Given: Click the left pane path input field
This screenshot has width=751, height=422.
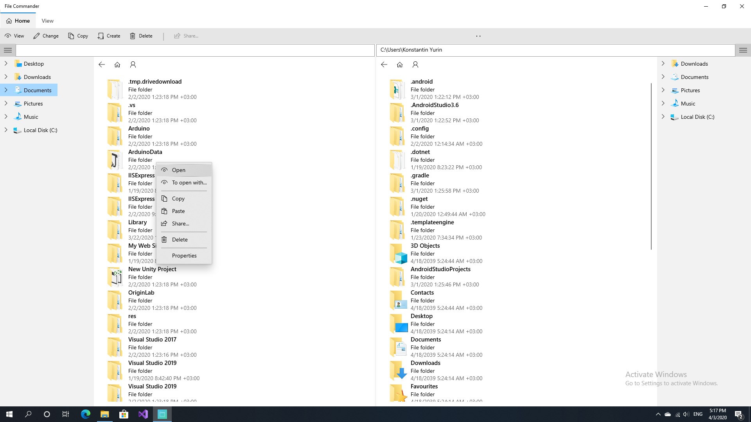Looking at the screenshot, I should pos(195,50).
